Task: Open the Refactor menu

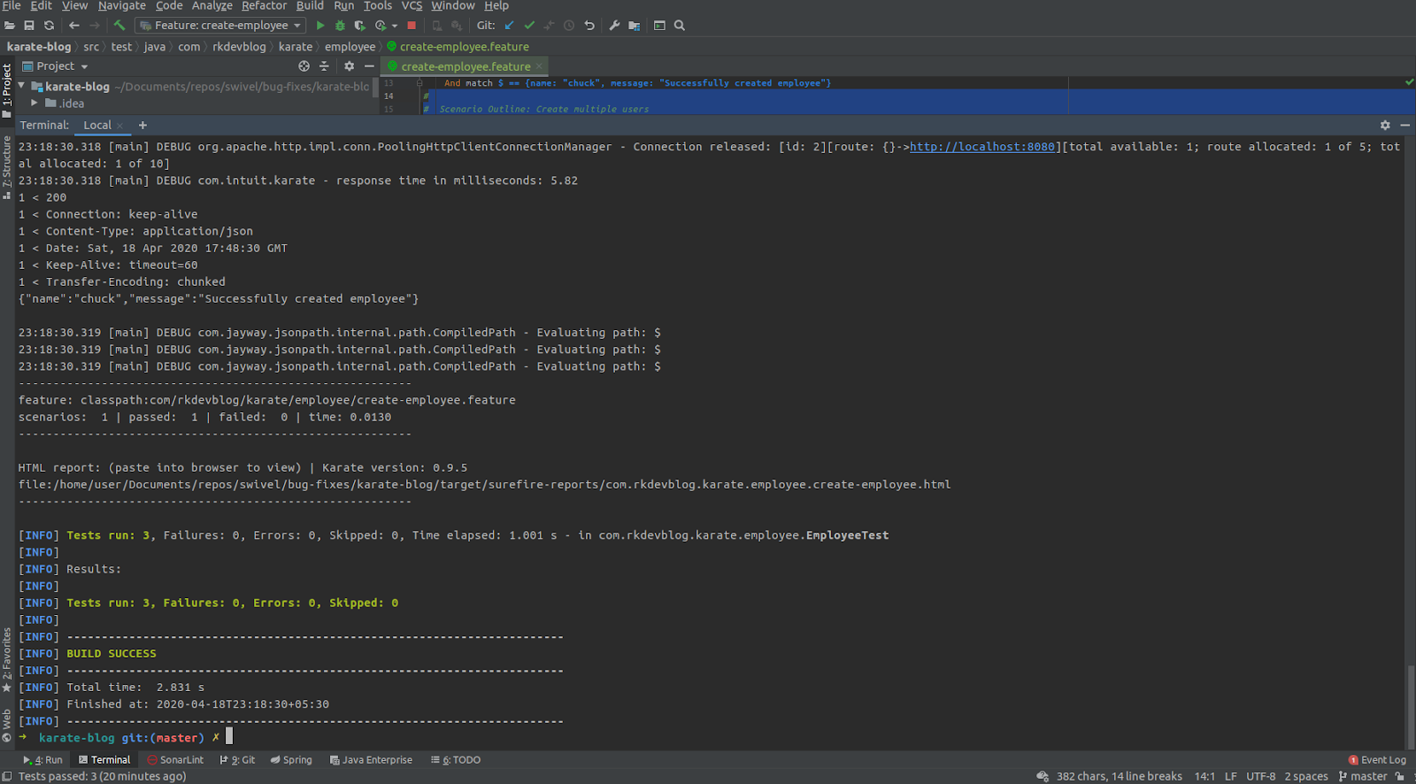Action: (264, 5)
